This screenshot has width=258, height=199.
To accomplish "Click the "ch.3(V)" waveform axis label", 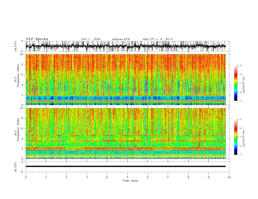I will coord(16,167).
